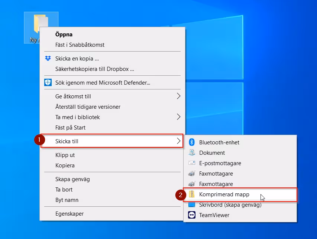The width and height of the screenshot is (317, 239).
Task: Expand the Ge åtkomst till submenu arrow
Action: pyautogui.click(x=178, y=96)
